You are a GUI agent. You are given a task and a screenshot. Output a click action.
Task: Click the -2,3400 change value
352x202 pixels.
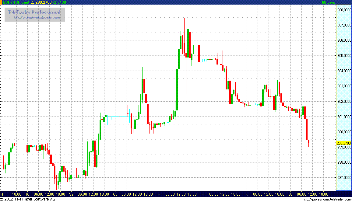[59, 2]
